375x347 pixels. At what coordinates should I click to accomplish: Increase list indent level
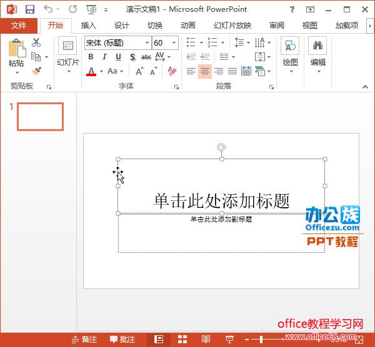click(205, 57)
